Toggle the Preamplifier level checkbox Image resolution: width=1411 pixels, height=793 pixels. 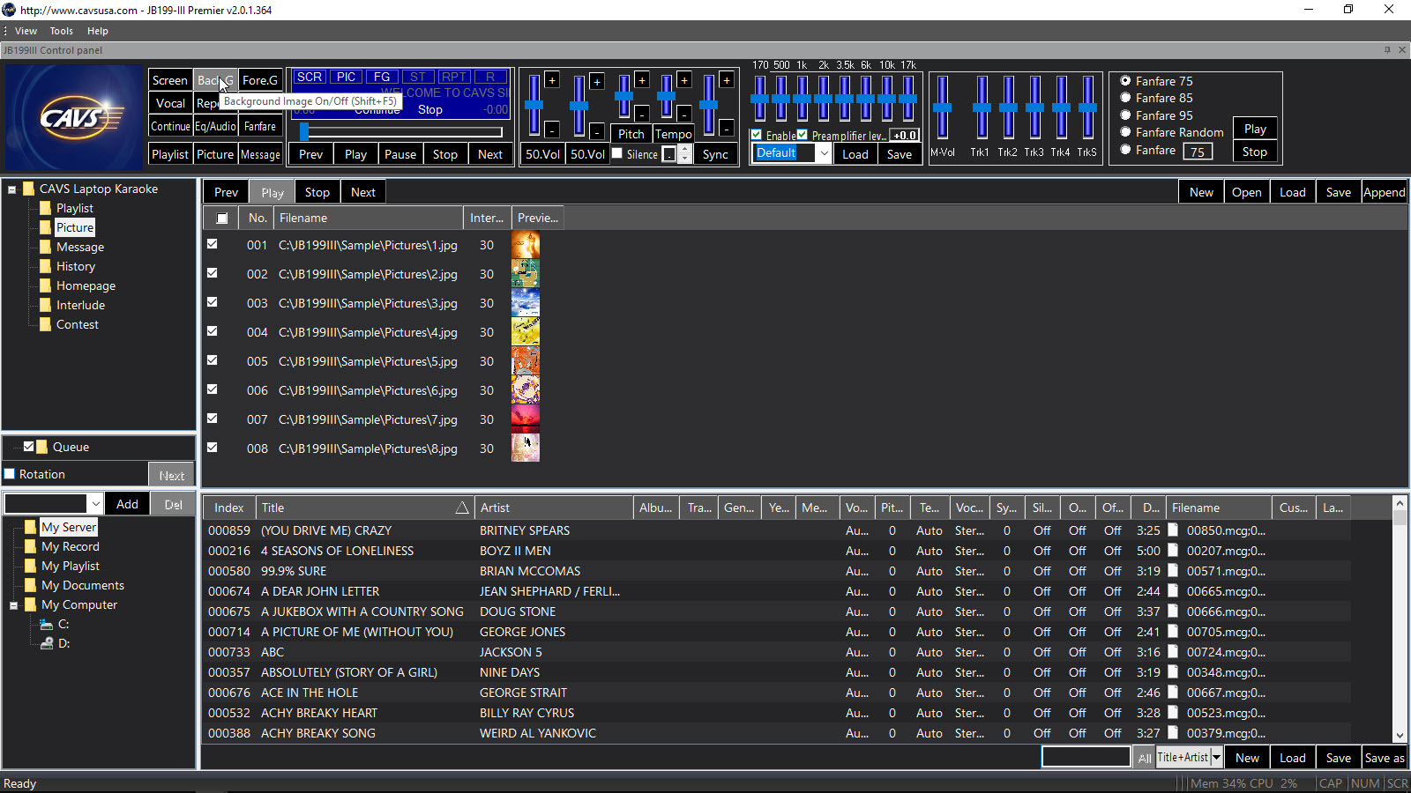tap(803, 135)
